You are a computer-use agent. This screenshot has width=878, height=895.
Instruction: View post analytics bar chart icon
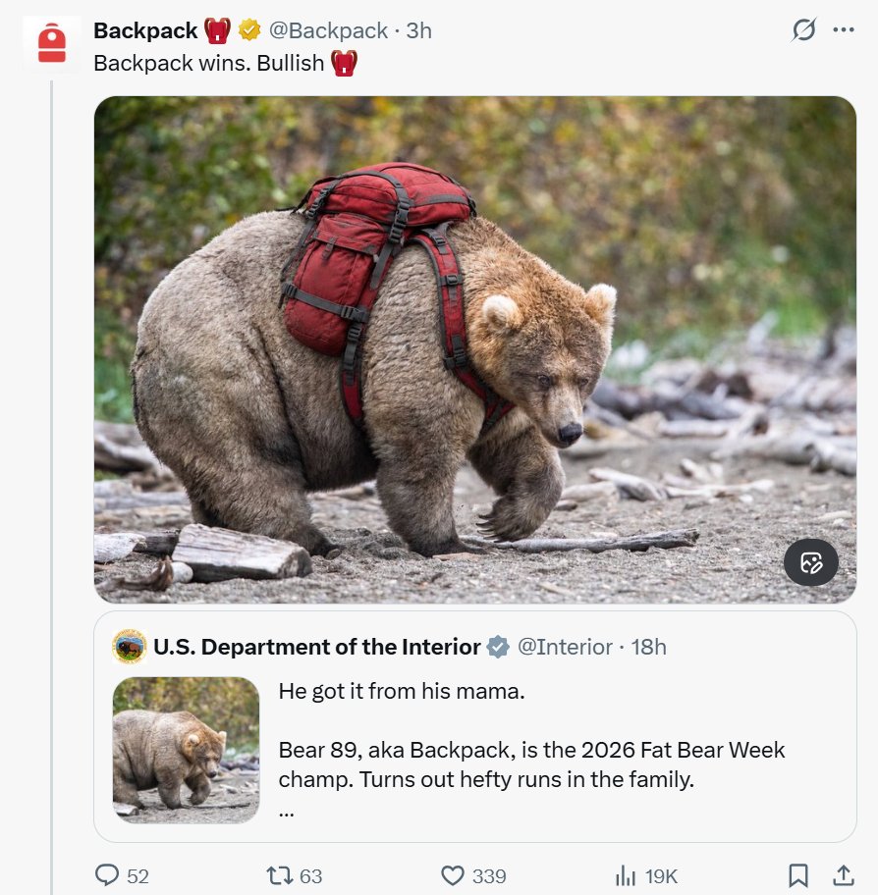click(626, 875)
